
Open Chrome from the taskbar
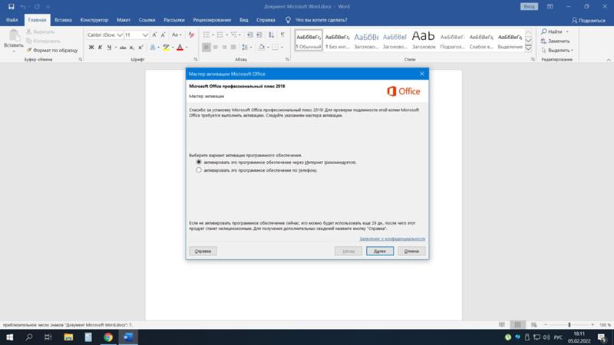[108, 337]
